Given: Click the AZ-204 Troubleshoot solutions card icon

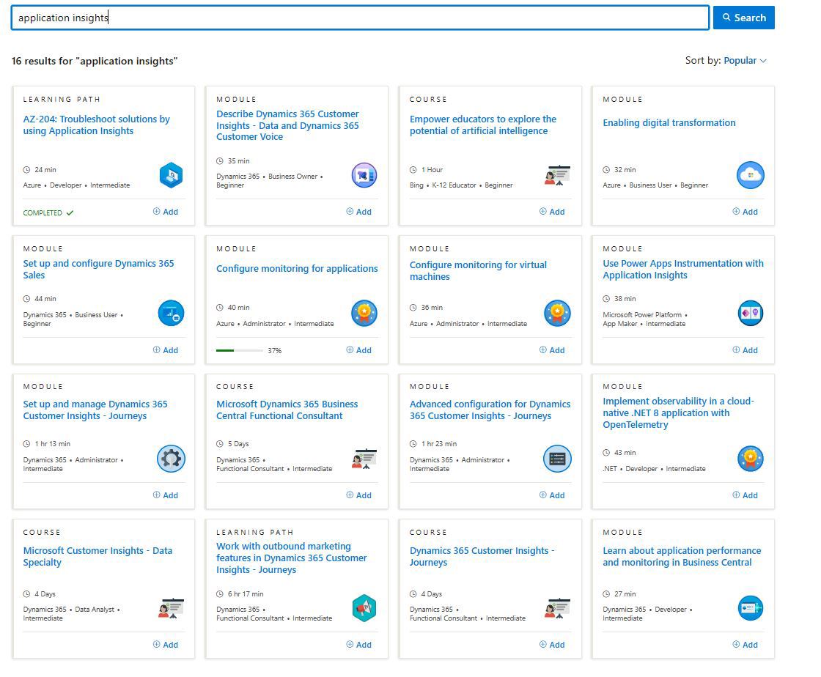Looking at the screenshot, I should [171, 174].
